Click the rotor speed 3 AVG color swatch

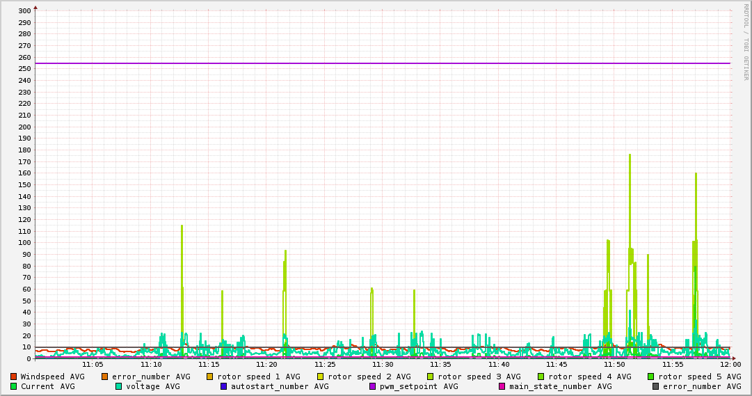point(431,377)
